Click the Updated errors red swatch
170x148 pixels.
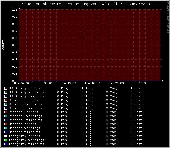tap(5, 124)
